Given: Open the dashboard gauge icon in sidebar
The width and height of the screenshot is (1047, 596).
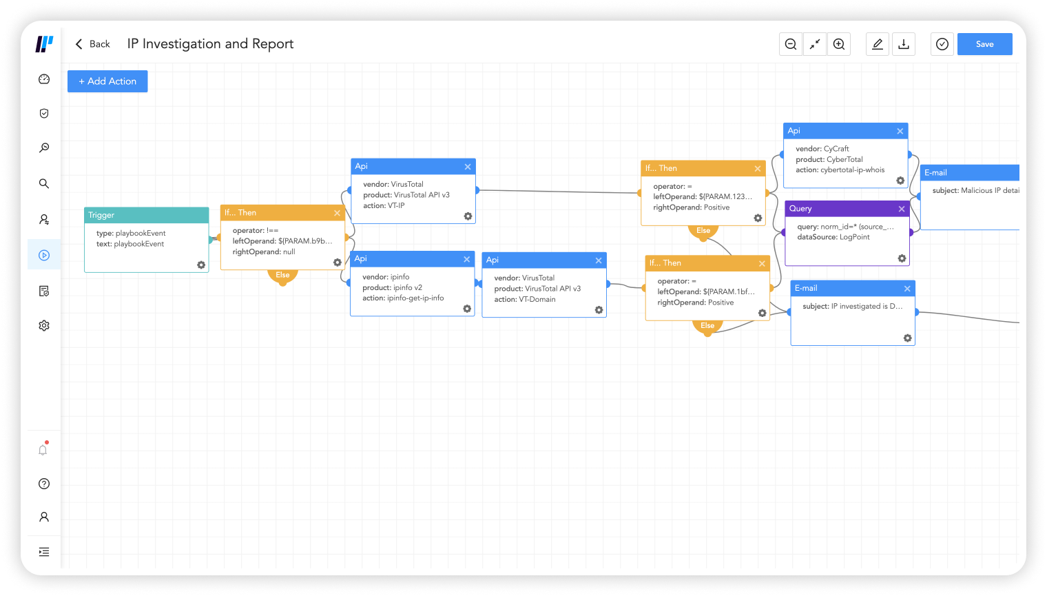Looking at the screenshot, I should click(x=44, y=79).
